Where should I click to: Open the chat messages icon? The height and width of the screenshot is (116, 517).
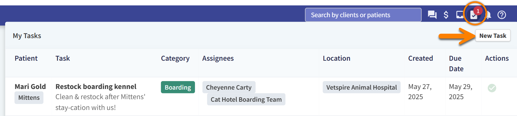point(432,15)
